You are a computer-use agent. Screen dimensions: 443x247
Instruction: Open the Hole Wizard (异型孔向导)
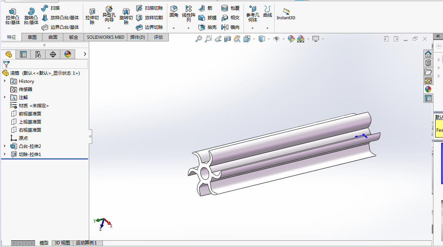tap(109, 14)
